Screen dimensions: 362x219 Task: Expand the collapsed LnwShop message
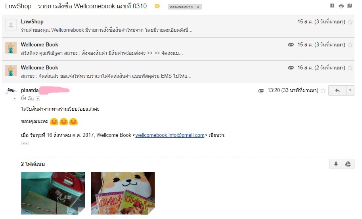point(178,26)
